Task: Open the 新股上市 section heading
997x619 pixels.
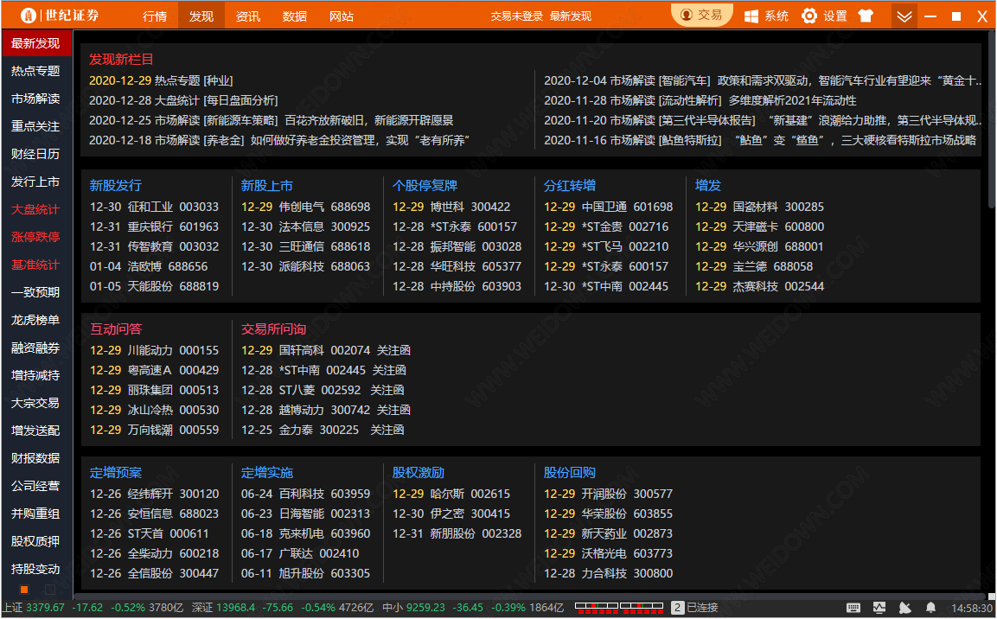Action: pyautogui.click(x=266, y=186)
